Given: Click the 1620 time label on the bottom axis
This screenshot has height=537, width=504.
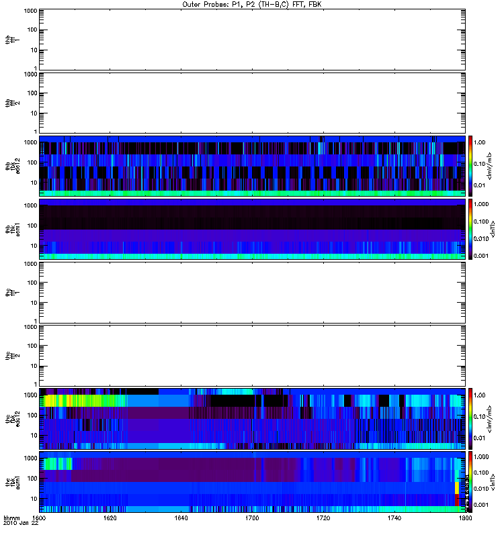Looking at the screenshot, I should [110, 518].
